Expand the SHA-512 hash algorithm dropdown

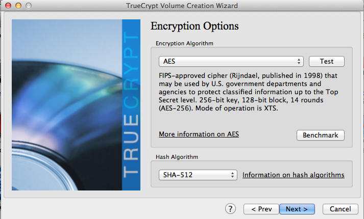pos(198,175)
